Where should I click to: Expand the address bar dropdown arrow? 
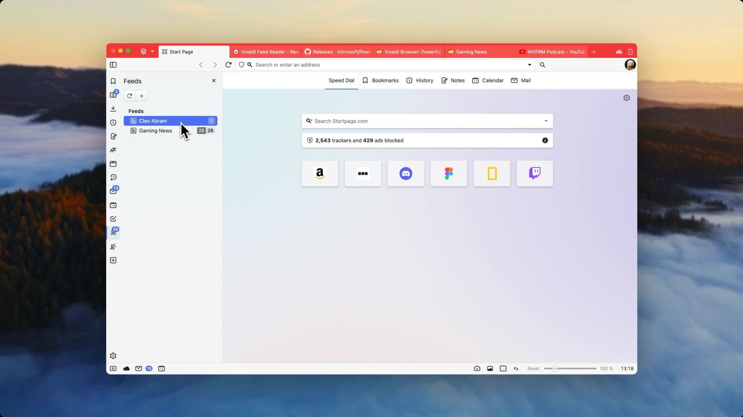coord(529,65)
